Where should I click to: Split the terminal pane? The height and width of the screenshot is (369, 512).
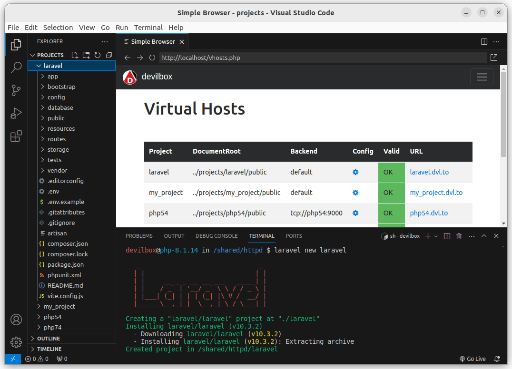(x=447, y=236)
